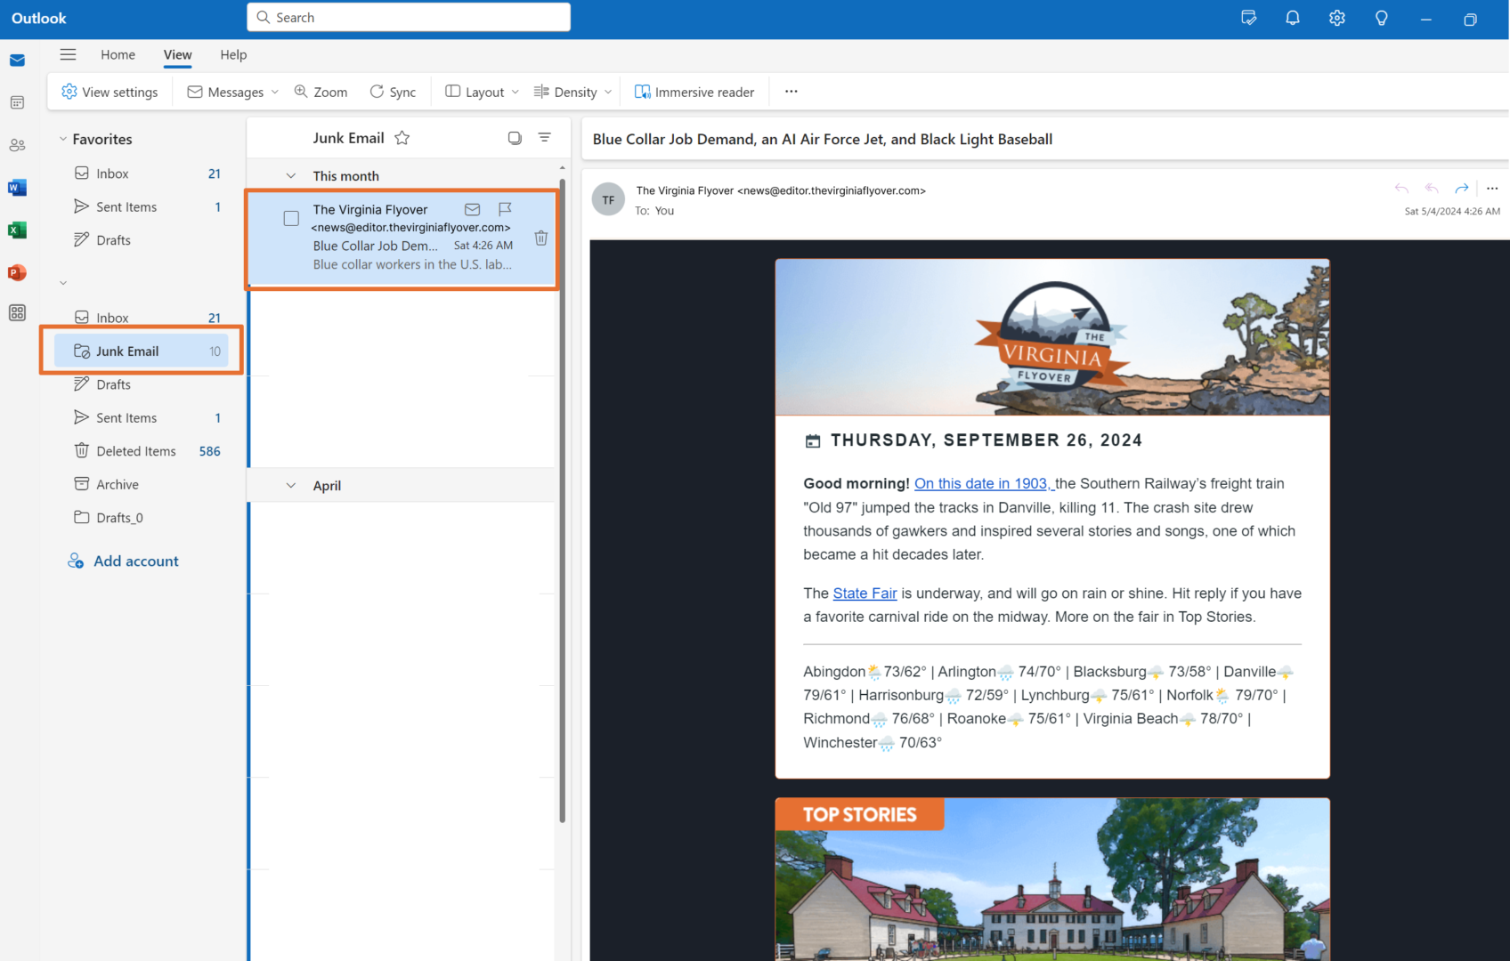The height and width of the screenshot is (961, 1510).
Task: Open the Mail app icon in sidebar
Action: tap(17, 61)
